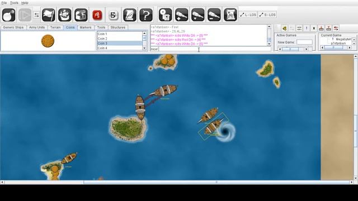
Task: Select the ship inside the green outline
Action: click(x=213, y=127)
